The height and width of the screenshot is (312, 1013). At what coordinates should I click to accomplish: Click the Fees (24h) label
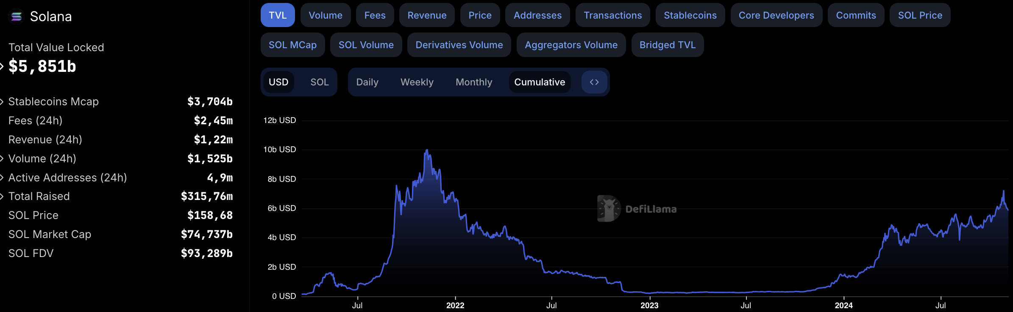click(36, 120)
